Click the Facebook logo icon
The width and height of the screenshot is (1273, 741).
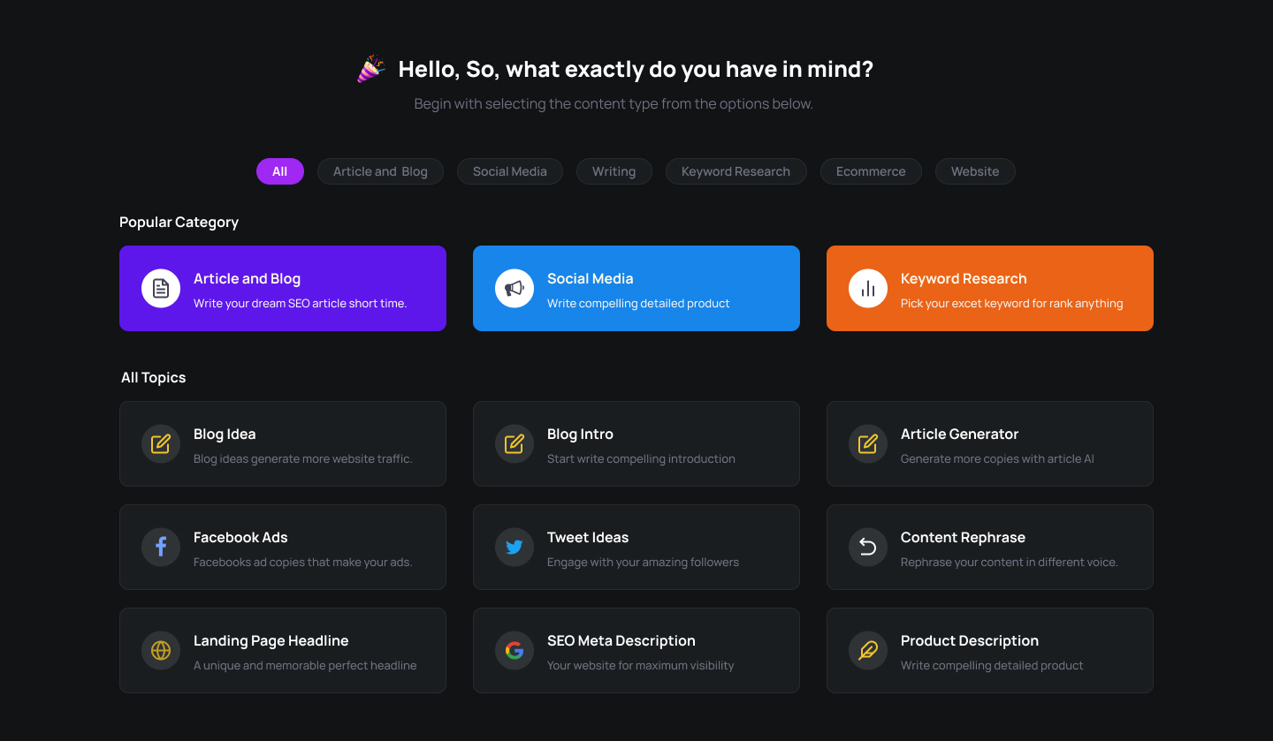161,548
